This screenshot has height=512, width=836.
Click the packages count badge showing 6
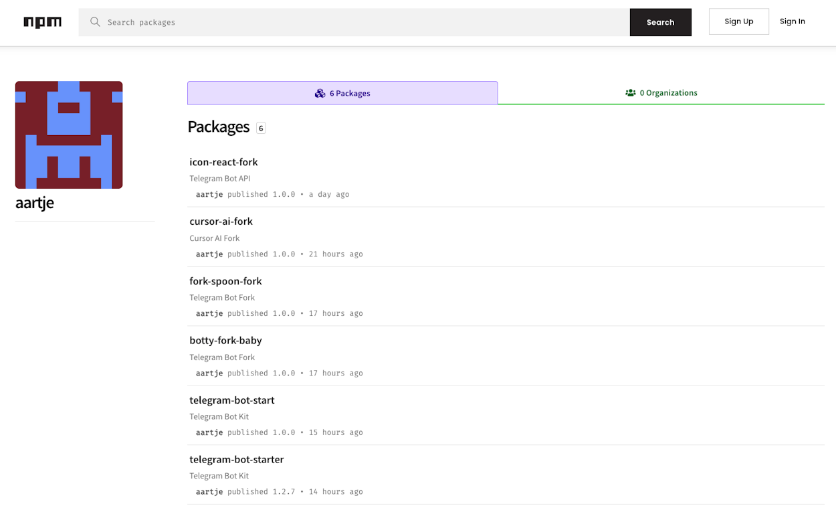point(260,127)
